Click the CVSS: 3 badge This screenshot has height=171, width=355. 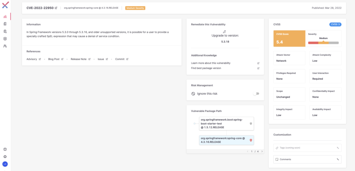click(x=335, y=25)
